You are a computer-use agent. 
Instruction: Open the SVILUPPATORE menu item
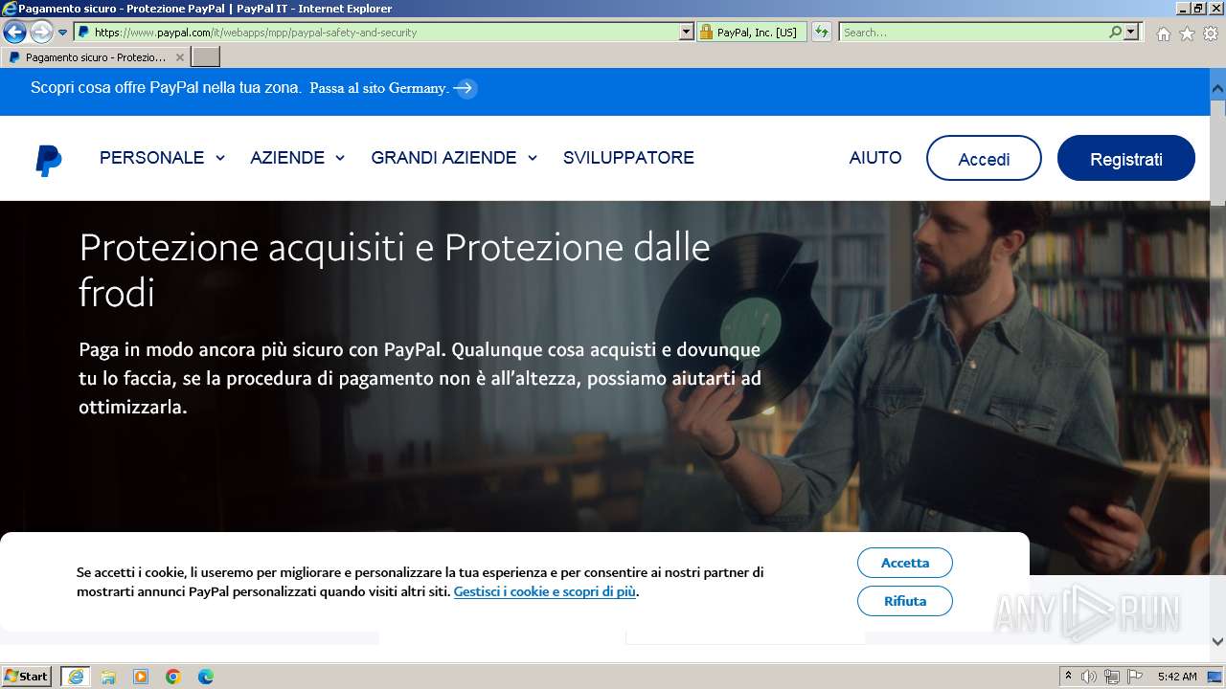pos(628,158)
